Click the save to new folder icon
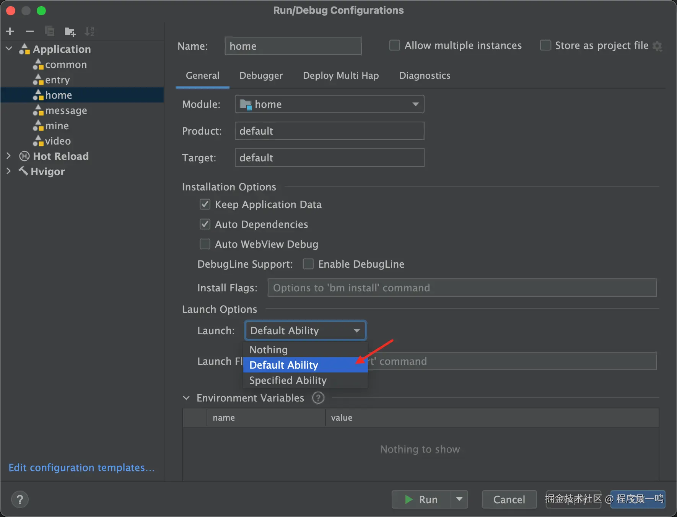Image resolution: width=677 pixels, height=517 pixels. point(70,31)
